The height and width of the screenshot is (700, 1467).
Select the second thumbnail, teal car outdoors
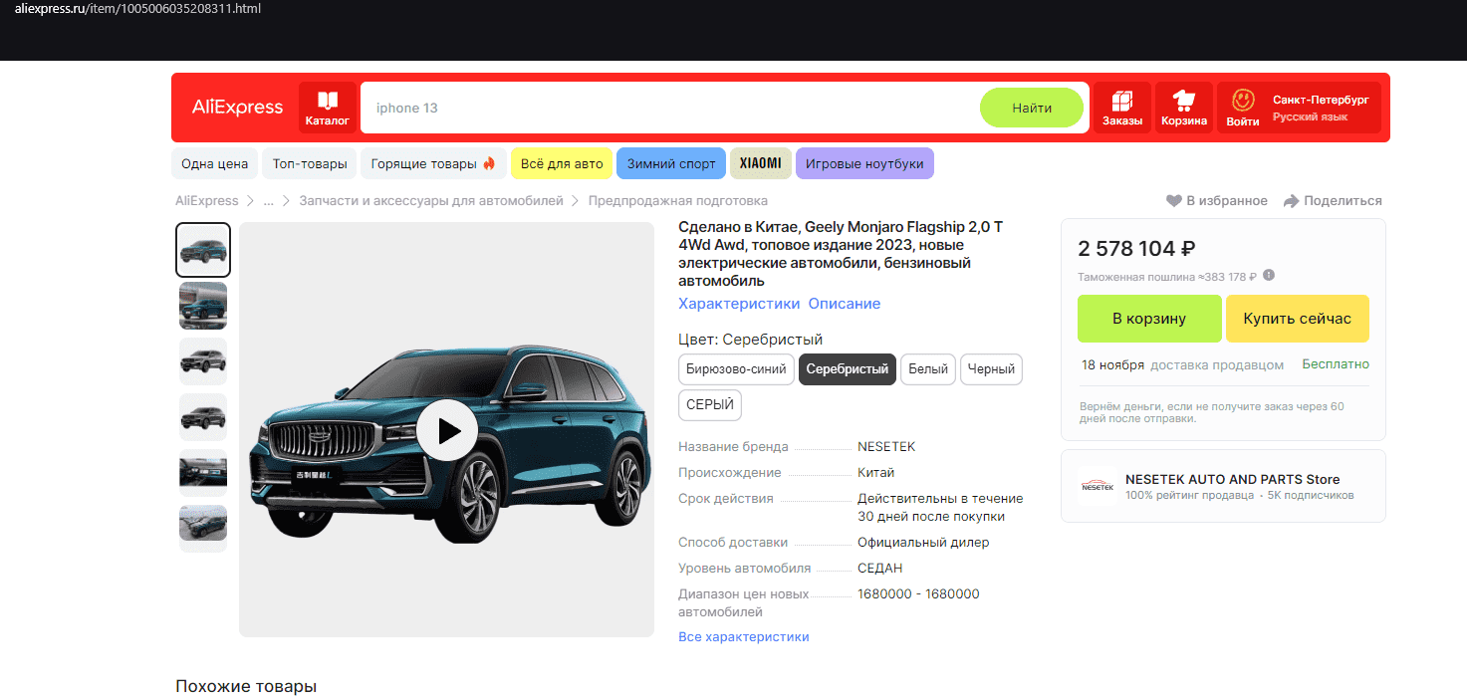click(203, 306)
